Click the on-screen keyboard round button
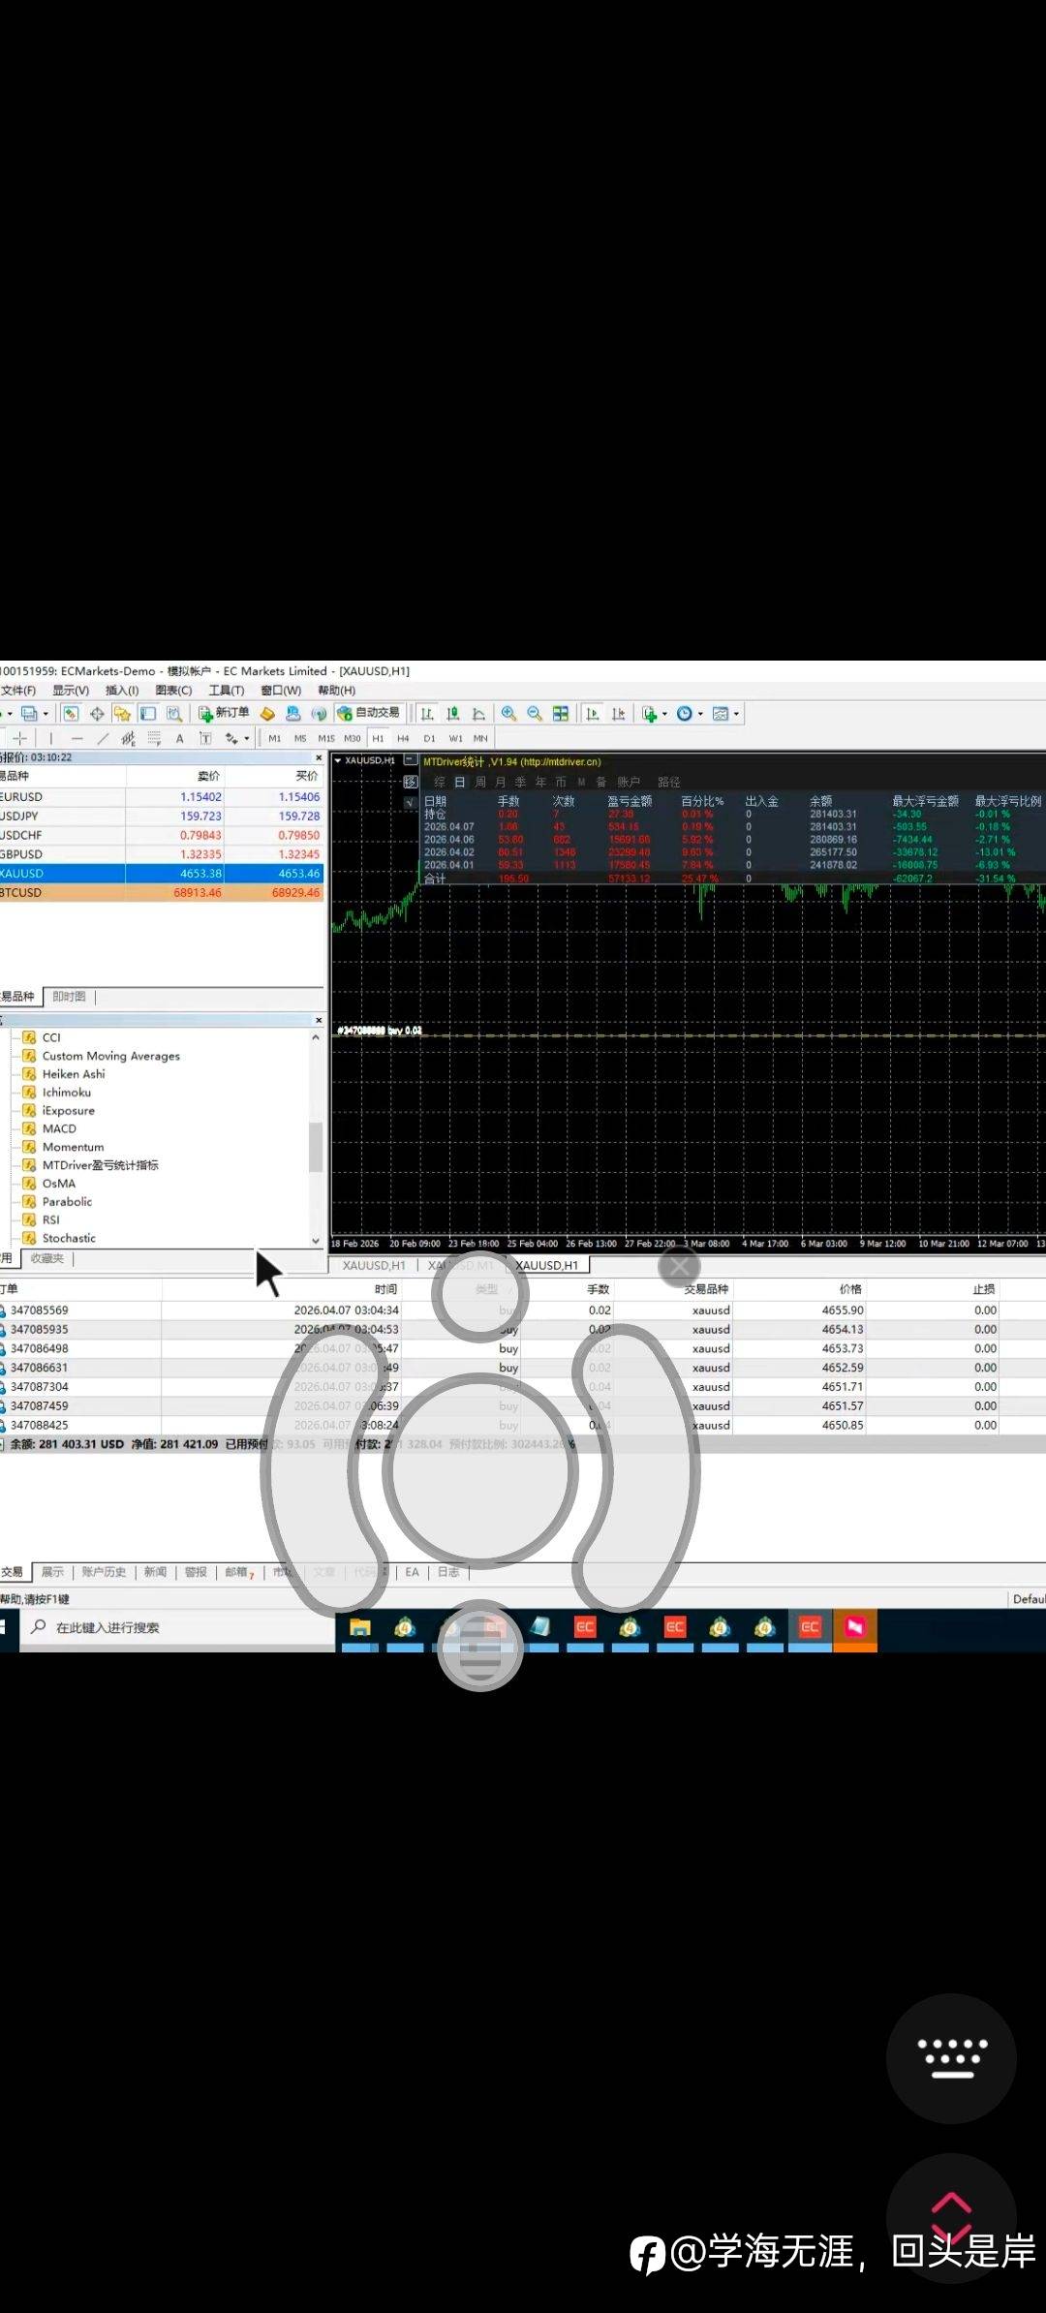 pos(951,2058)
